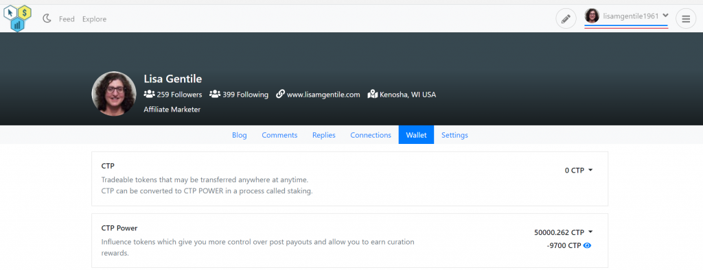Image resolution: width=703 pixels, height=270 pixels.
Task: Toggle the eye icon beside -9700 CTP
Action: pyautogui.click(x=588, y=245)
